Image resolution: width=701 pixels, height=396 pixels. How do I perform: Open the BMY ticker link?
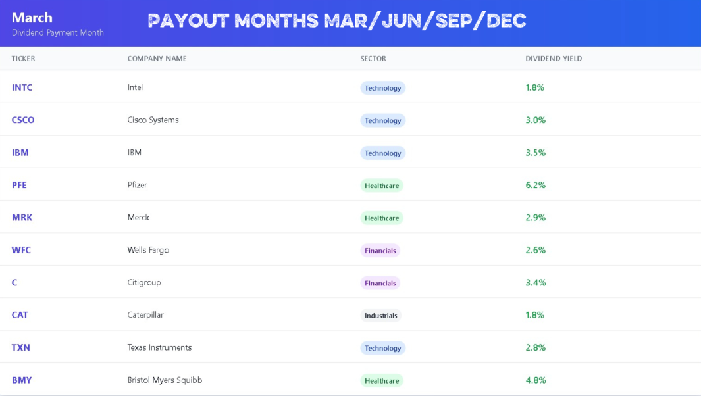click(x=22, y=380)
